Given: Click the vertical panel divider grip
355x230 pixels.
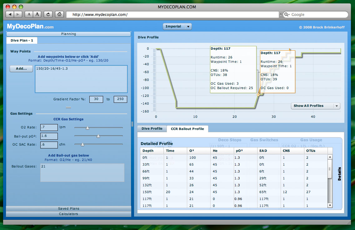Looking at the screenshot, I should [x=132, y=124].
